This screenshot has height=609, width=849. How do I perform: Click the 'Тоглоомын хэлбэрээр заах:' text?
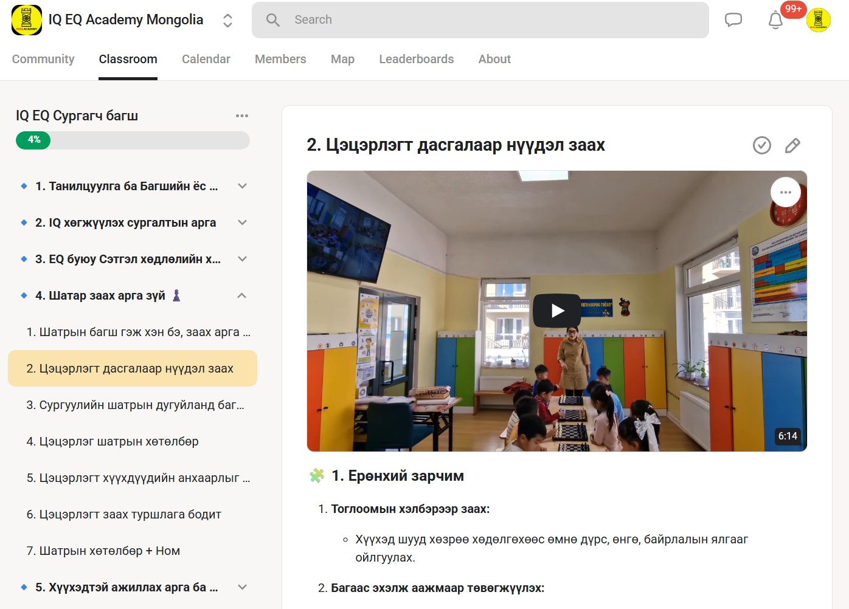point(411,509)
